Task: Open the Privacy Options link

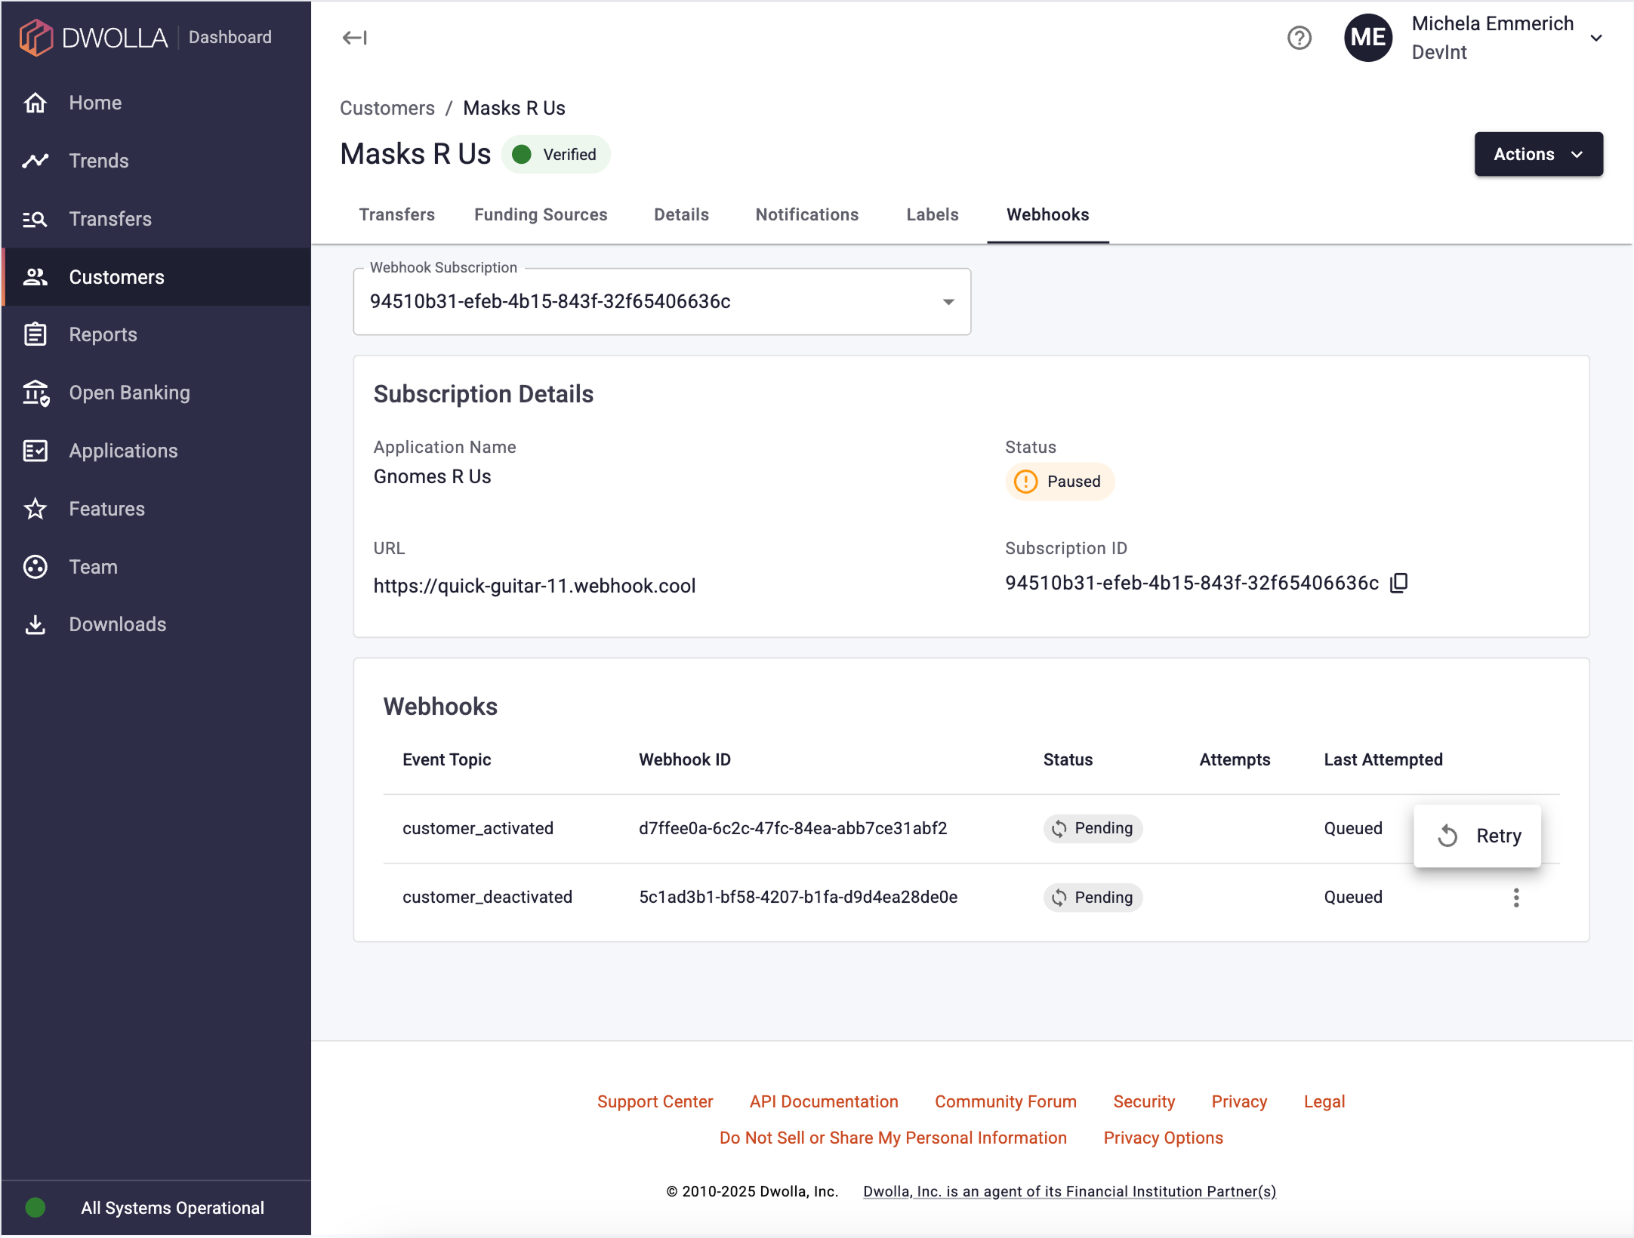Action: click(1163, 1138)
